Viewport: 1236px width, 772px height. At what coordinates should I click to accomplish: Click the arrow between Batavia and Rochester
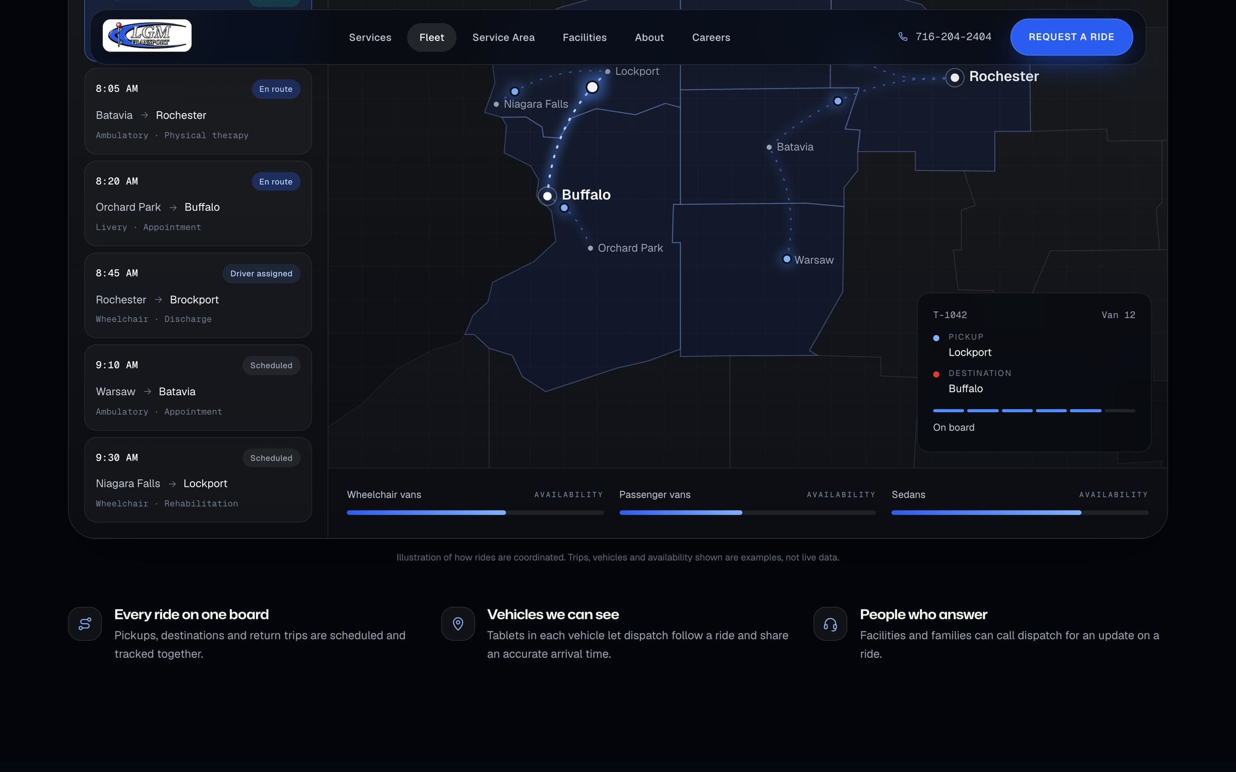tap(144, 115)
